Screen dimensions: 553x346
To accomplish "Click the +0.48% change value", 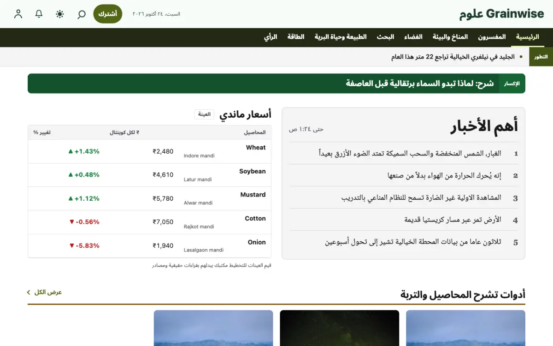I will 84,175.
